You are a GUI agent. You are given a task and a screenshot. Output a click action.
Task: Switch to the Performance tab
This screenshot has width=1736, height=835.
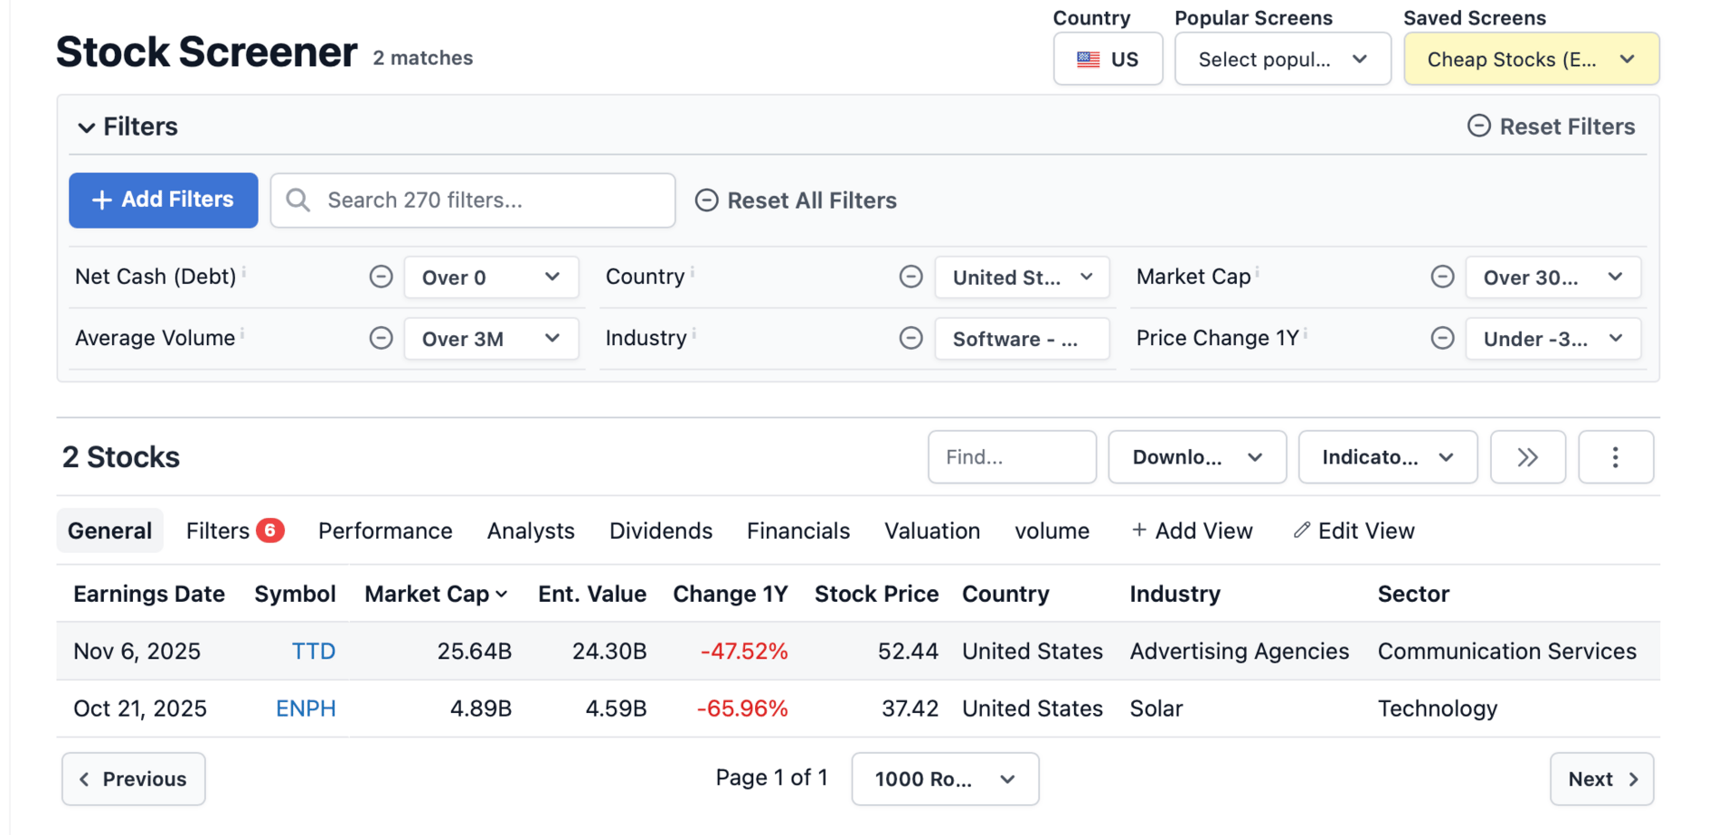click(385, 531)
